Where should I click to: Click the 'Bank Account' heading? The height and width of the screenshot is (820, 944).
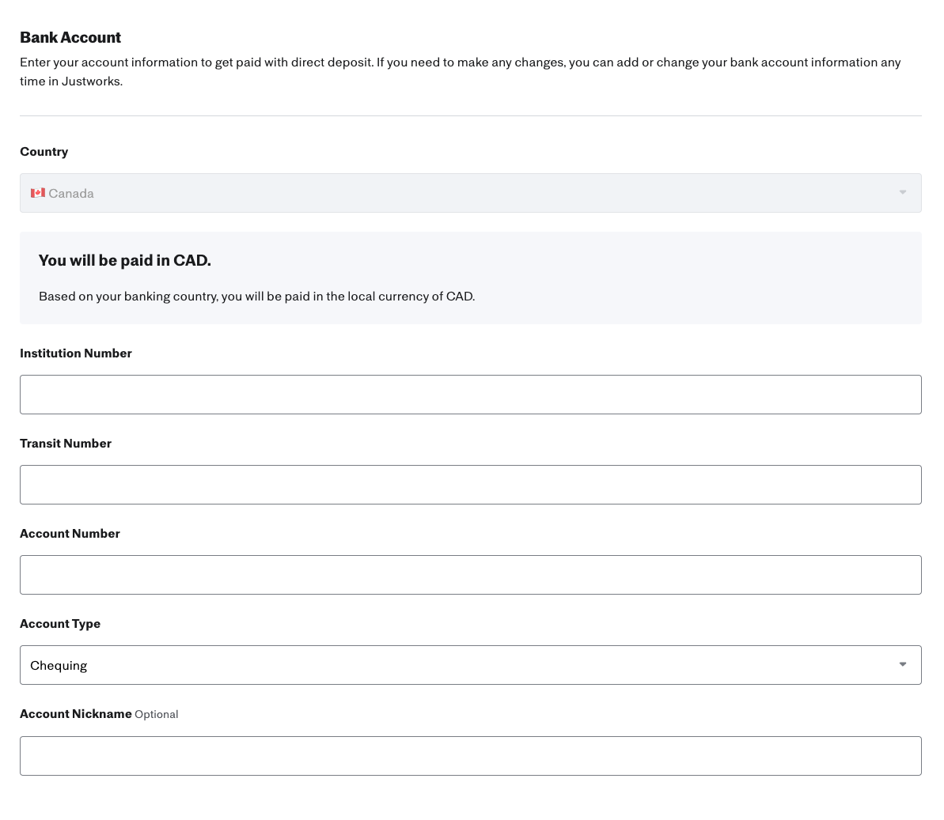pyautogui.click(x=70, y=37)
